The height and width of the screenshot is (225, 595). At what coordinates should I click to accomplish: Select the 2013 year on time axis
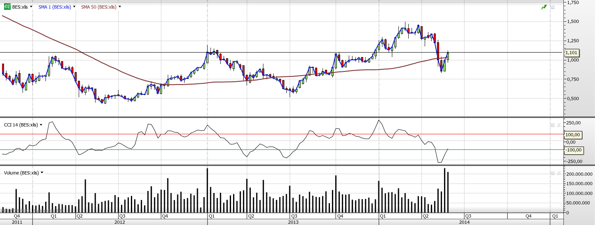(x=293, y=222)
